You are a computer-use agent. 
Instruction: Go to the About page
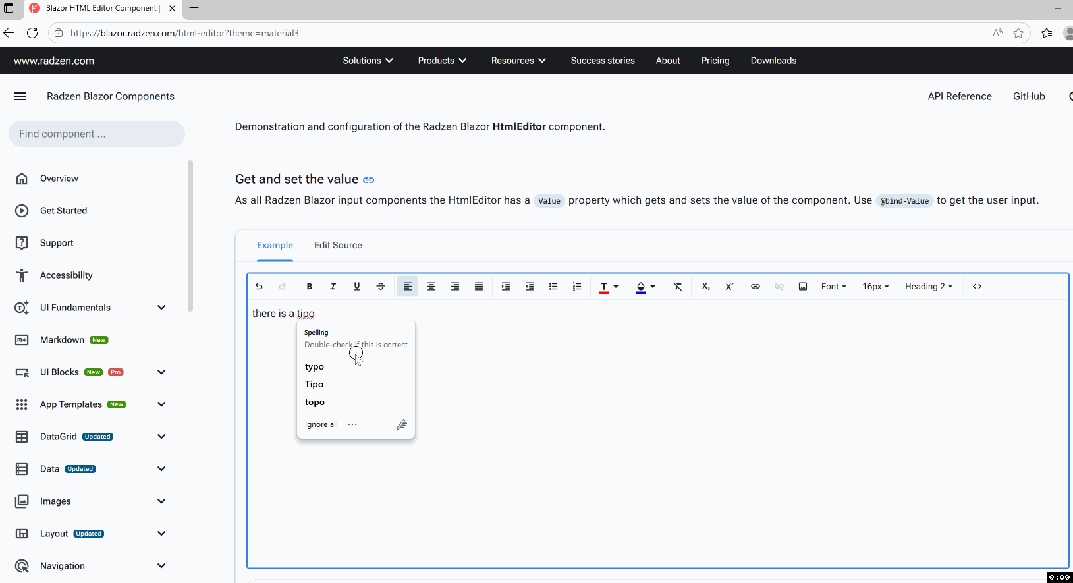tap(668, 61)
